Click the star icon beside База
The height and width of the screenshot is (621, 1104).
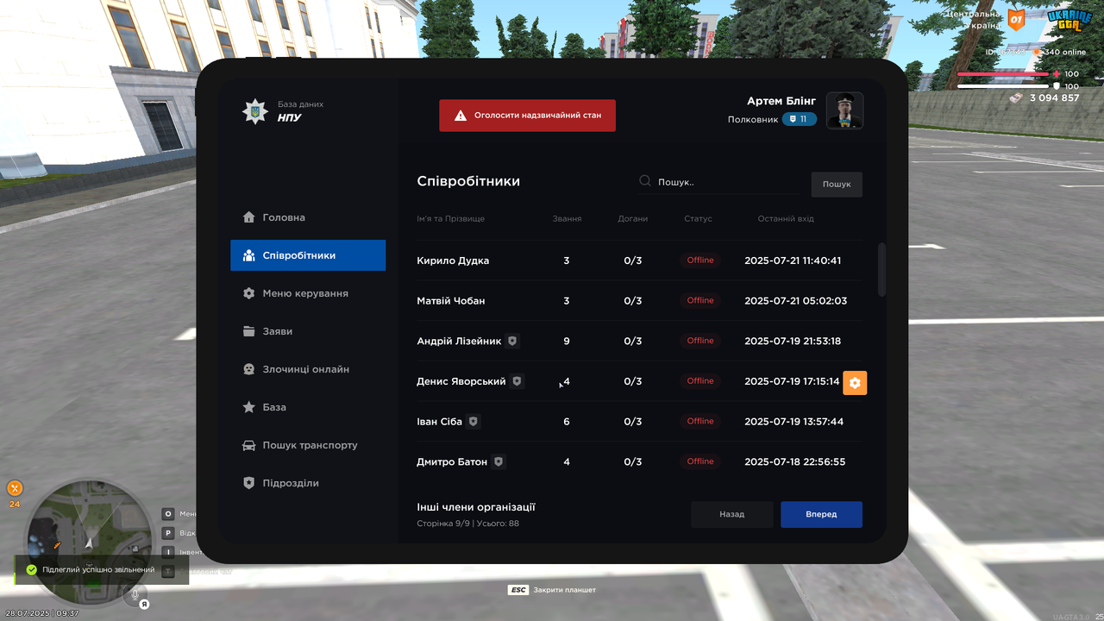pyautogui.click(x=249, y=407)
